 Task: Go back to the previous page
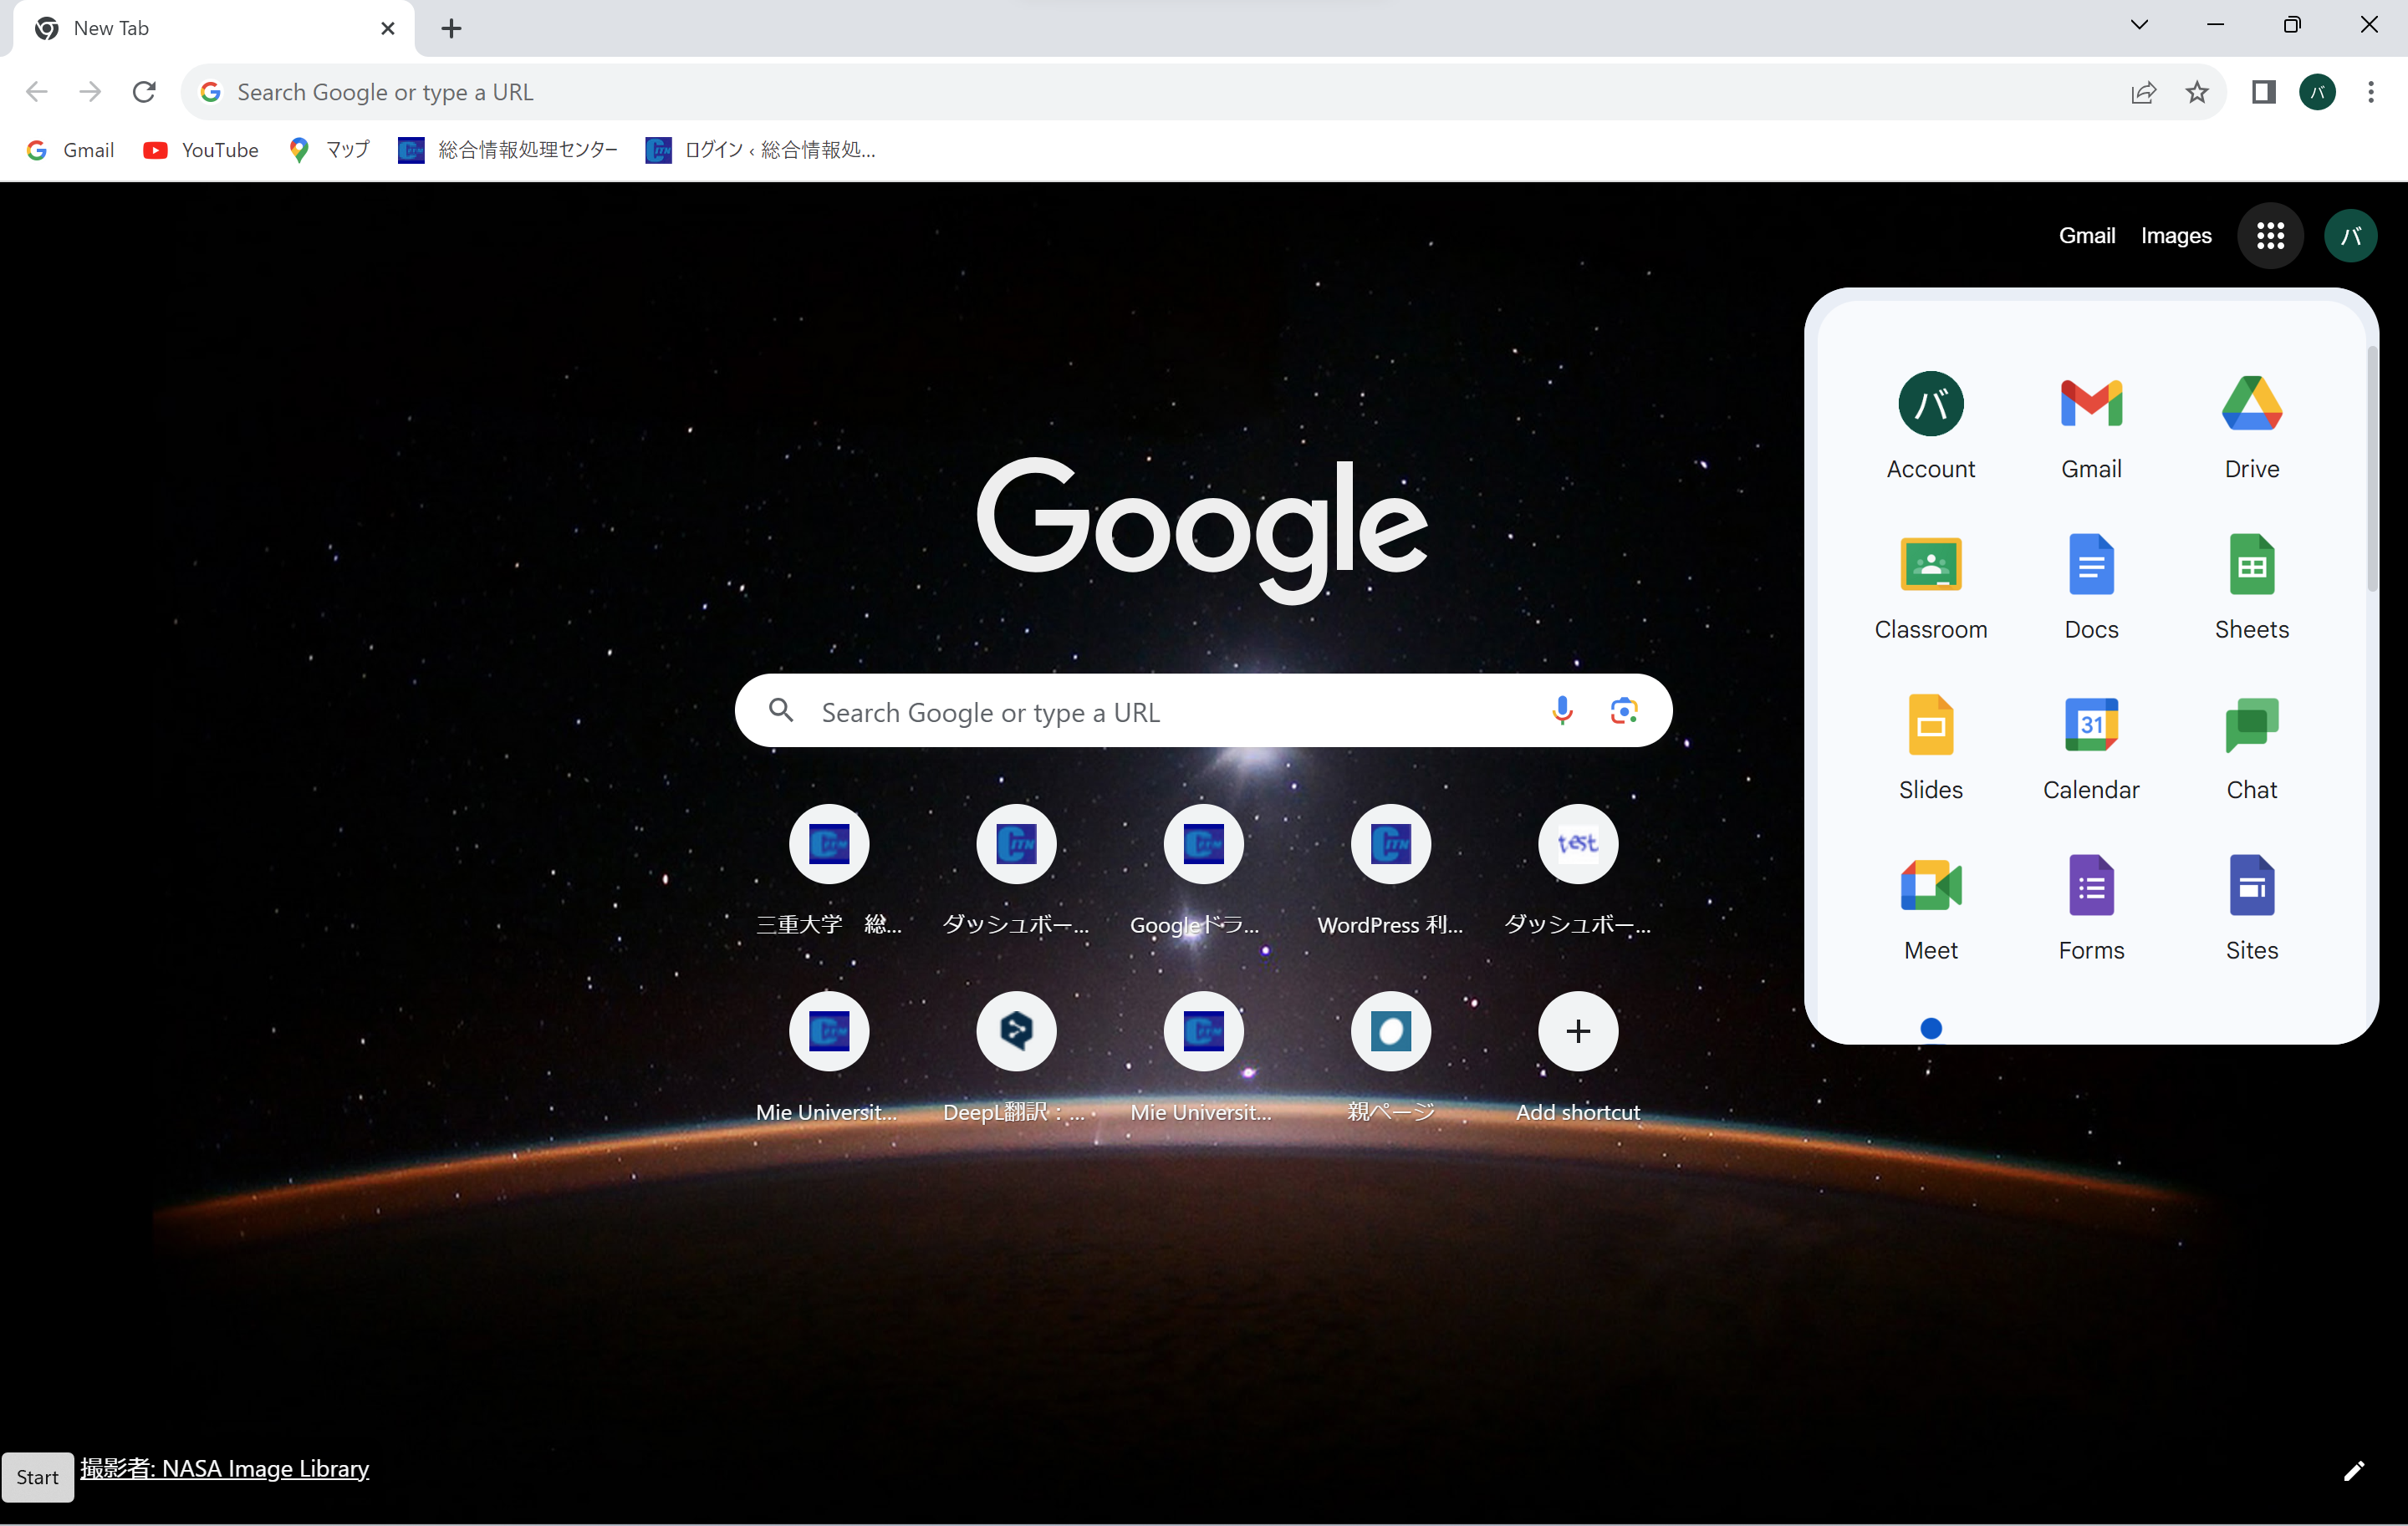(x=37, y=92)
